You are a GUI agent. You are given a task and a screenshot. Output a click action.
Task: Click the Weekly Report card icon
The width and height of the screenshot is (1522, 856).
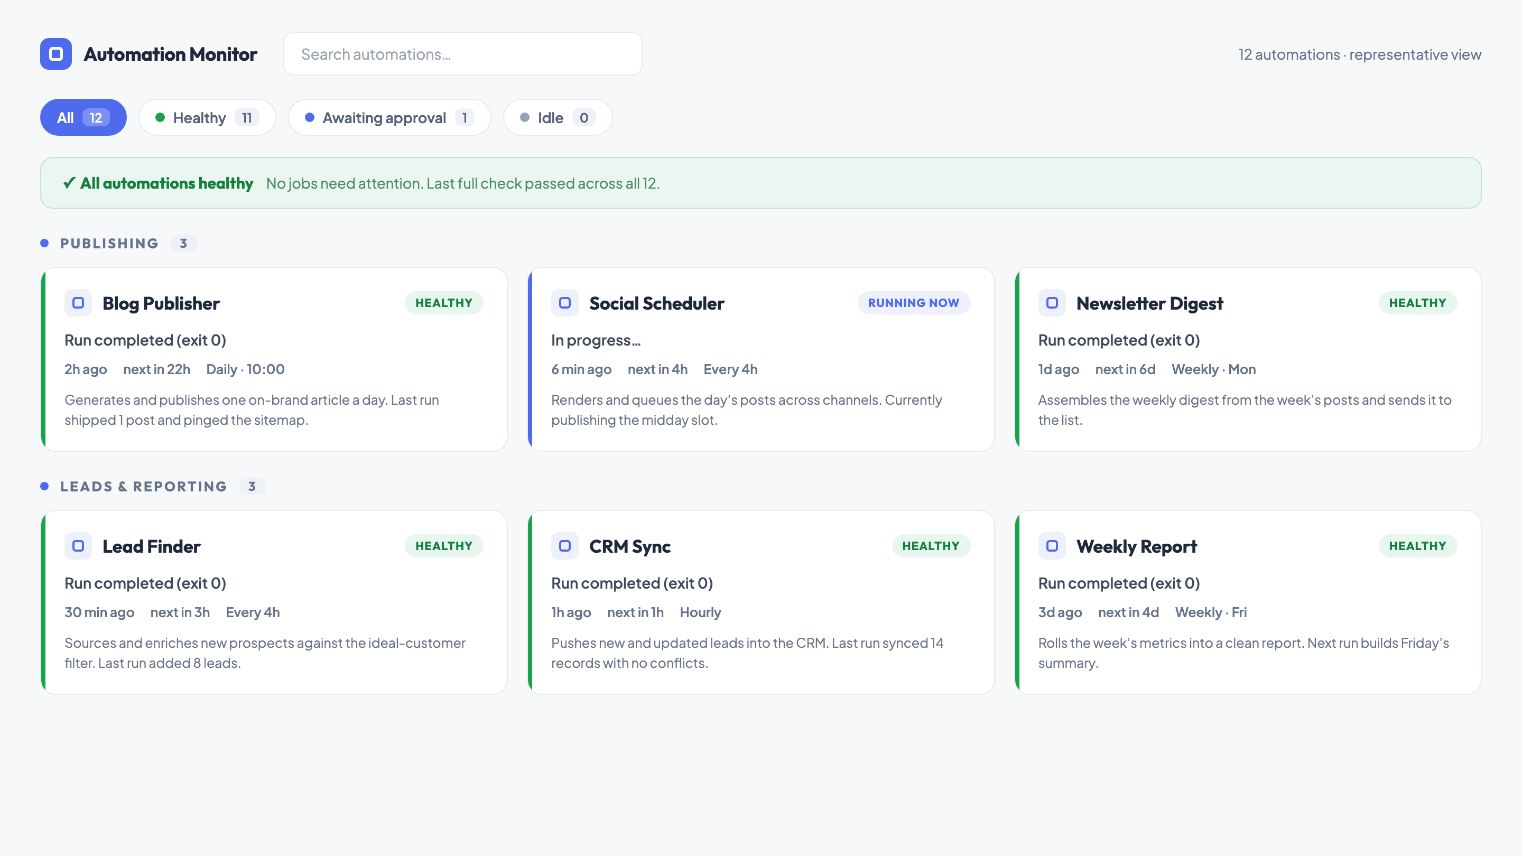tap(1052, 546)
